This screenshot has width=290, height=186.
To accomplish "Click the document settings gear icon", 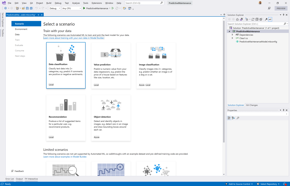I will (224, 15).
